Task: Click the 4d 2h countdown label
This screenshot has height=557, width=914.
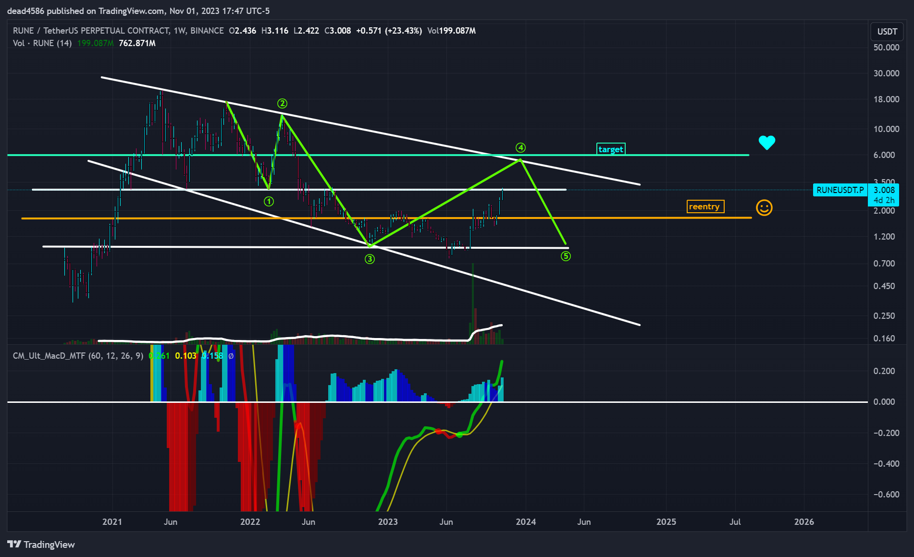Action: click(884, 200)
